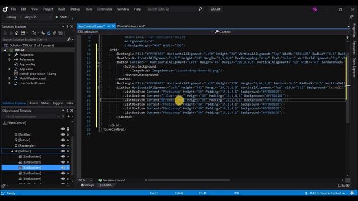Viewport: 358px width, 201px height.
Task: Click the editor split plus icon at top right
Action: [347, 37]
